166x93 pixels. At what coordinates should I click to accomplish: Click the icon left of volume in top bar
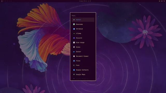point(160,1)
